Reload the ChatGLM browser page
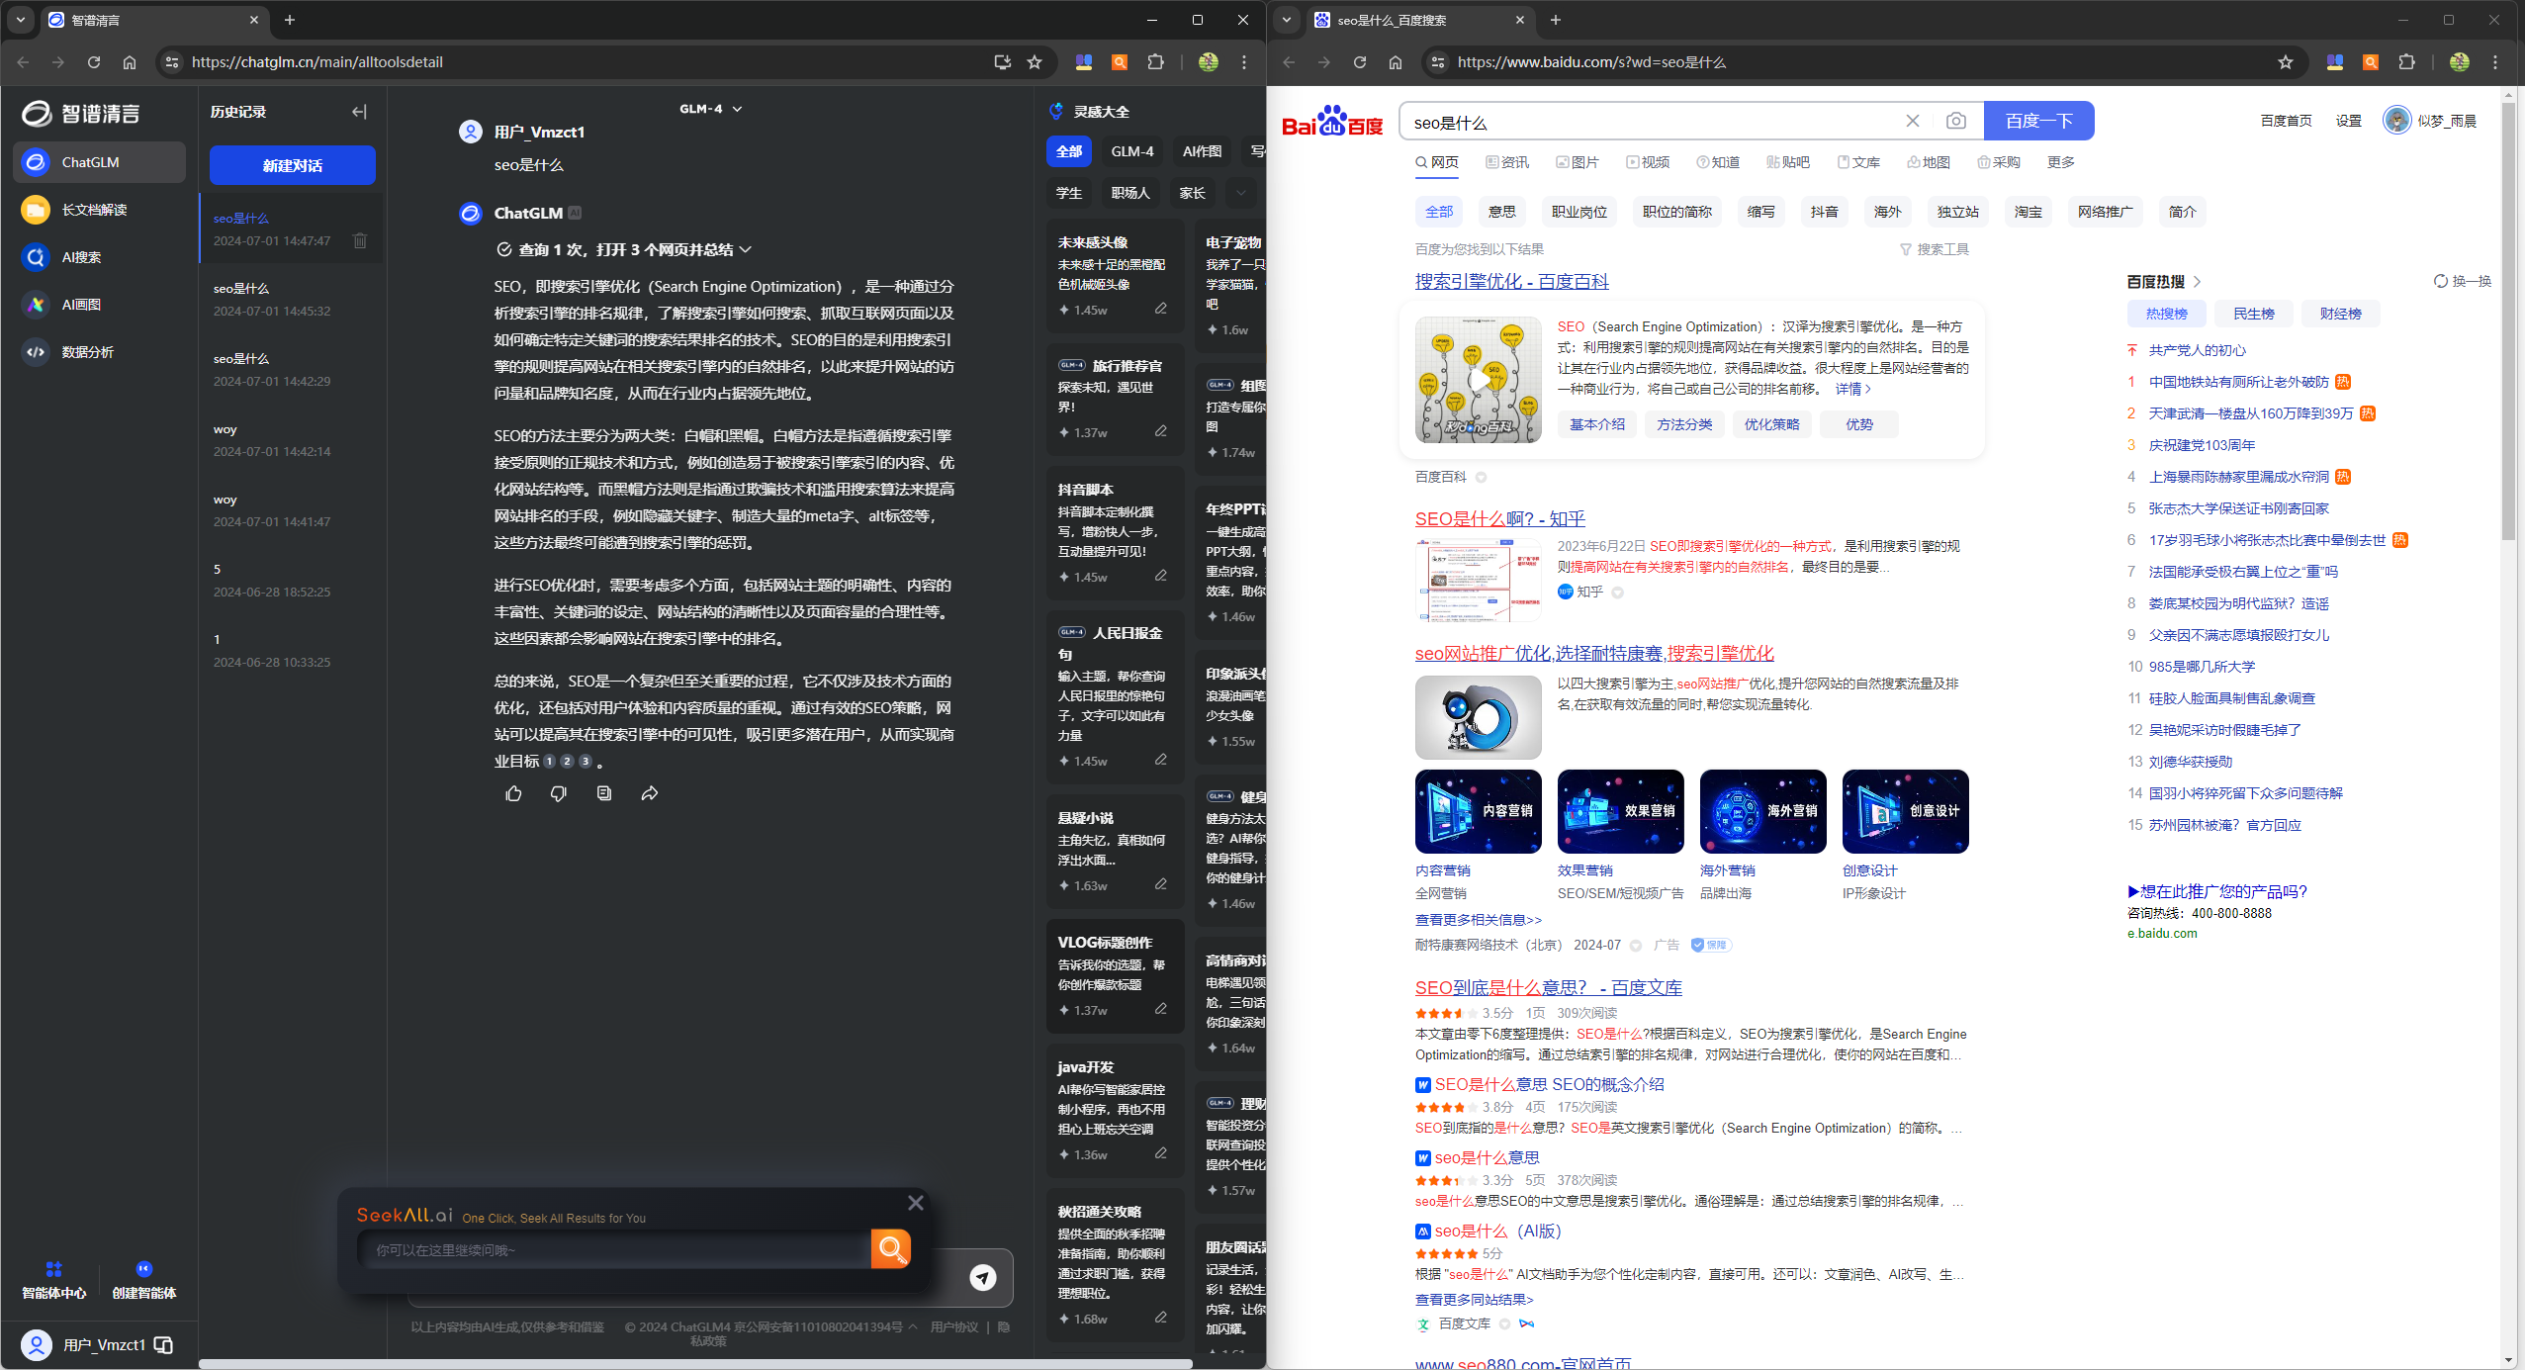Viewport: 2525px width, 1370px height. coord(94,62)
